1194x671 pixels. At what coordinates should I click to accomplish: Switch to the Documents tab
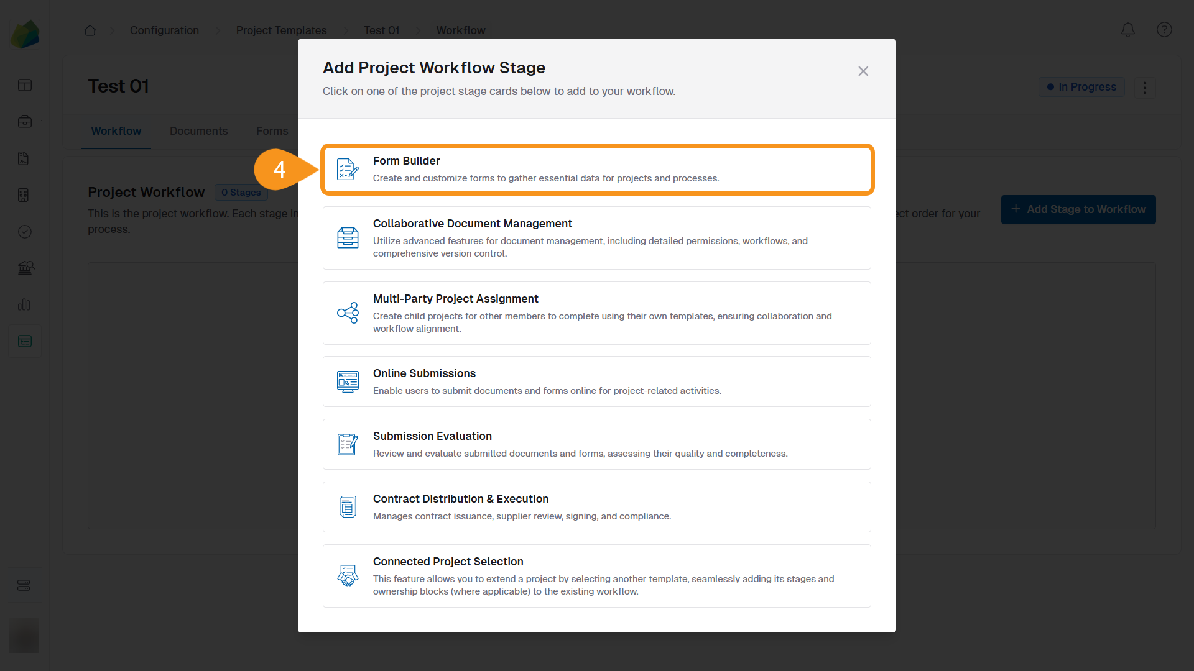(198, 131)
